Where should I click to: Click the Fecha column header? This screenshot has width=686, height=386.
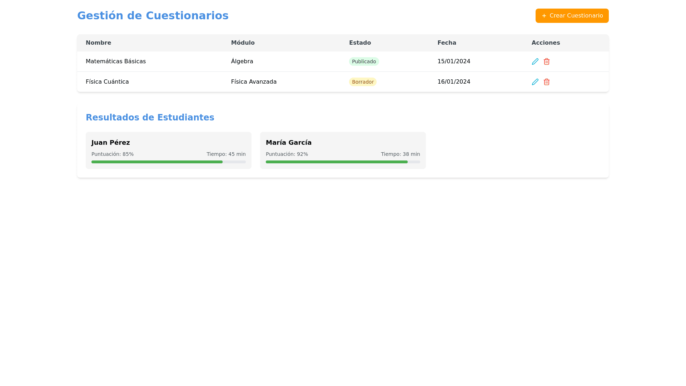[447, 43]
